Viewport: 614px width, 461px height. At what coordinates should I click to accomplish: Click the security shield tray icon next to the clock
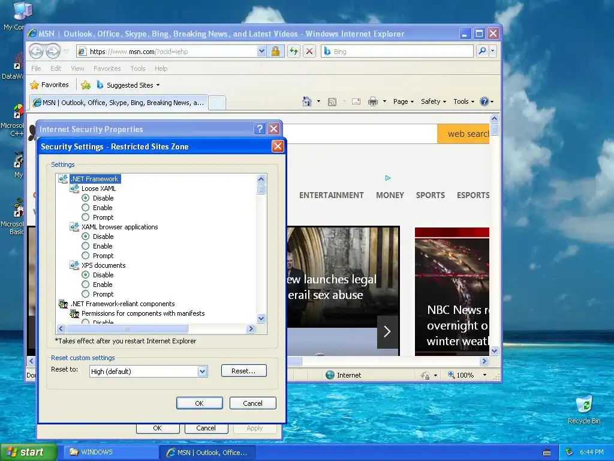[570, 452]
